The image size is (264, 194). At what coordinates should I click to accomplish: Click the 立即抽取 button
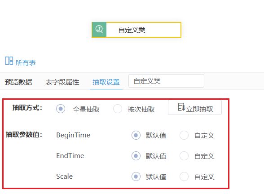(195, 108)
